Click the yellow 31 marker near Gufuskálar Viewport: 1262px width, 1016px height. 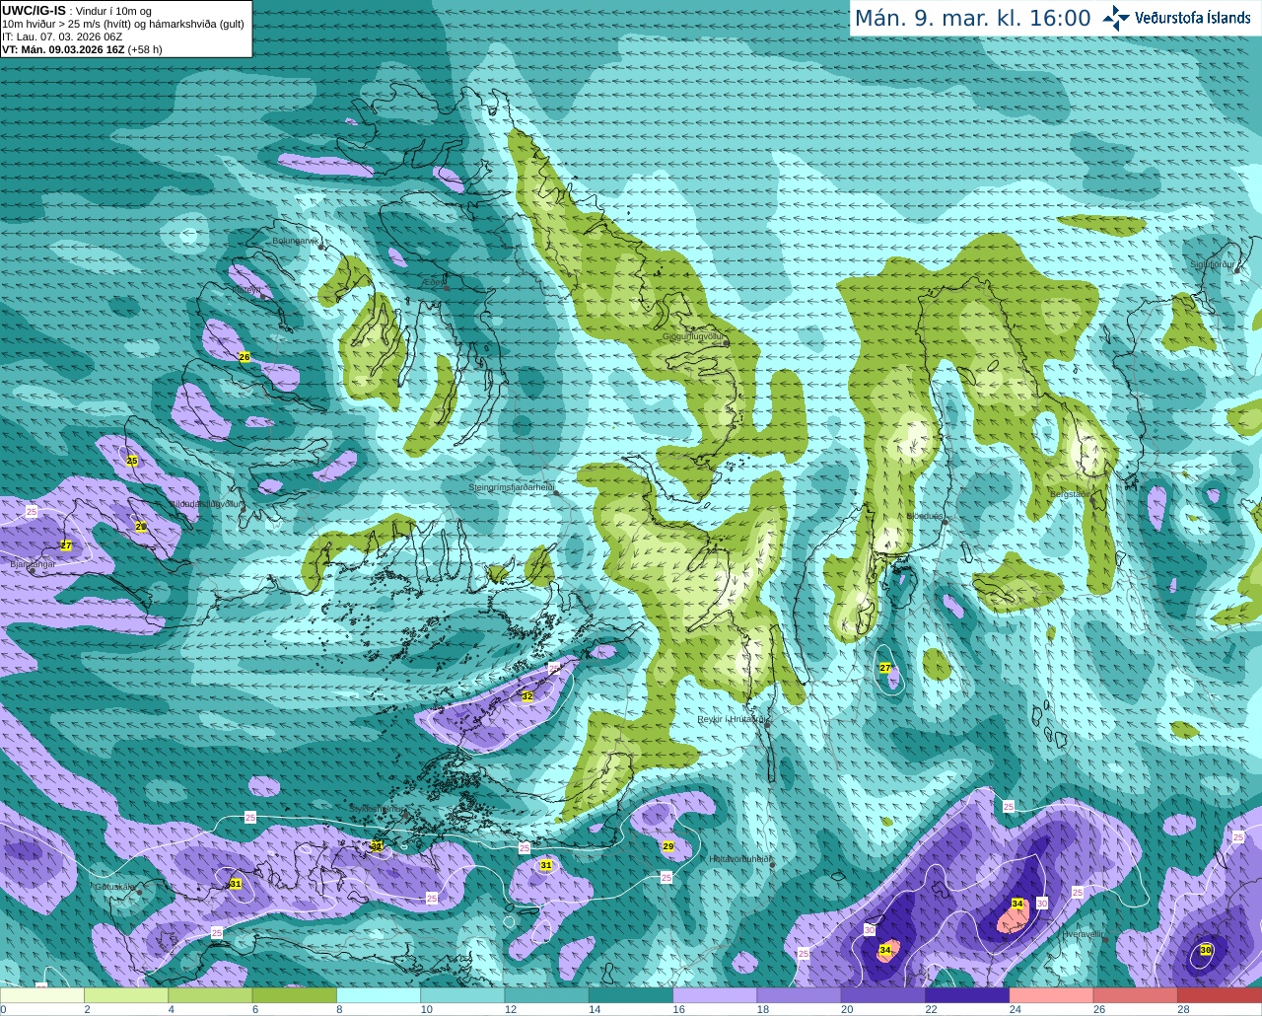[x=236, y=884]
